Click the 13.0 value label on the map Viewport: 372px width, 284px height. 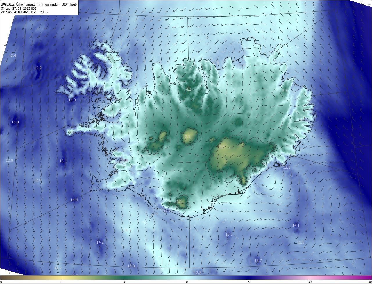pyautogui.click(x=131, y=266)
